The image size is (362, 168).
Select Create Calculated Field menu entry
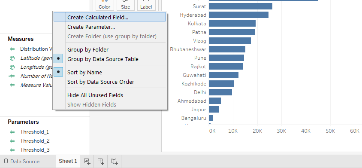[109, 17]
